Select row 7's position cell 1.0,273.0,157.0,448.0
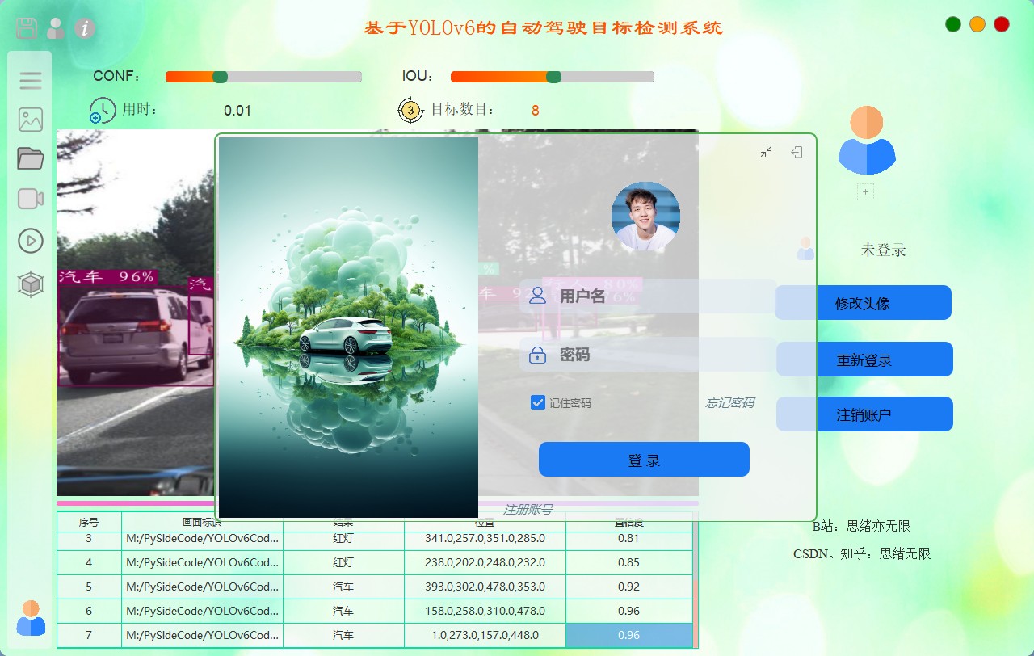The height and width of the screenshot is (656, 1034). pyautogui.click(x=485, y=635)
